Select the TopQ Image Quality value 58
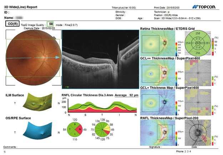Image resolution: width=223 pixels, height=155 pixels. (51, 24)
